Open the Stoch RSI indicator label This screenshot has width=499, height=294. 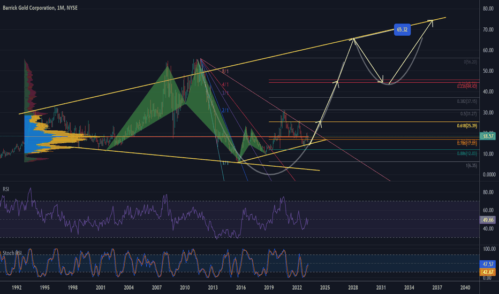tap(12, 253)
